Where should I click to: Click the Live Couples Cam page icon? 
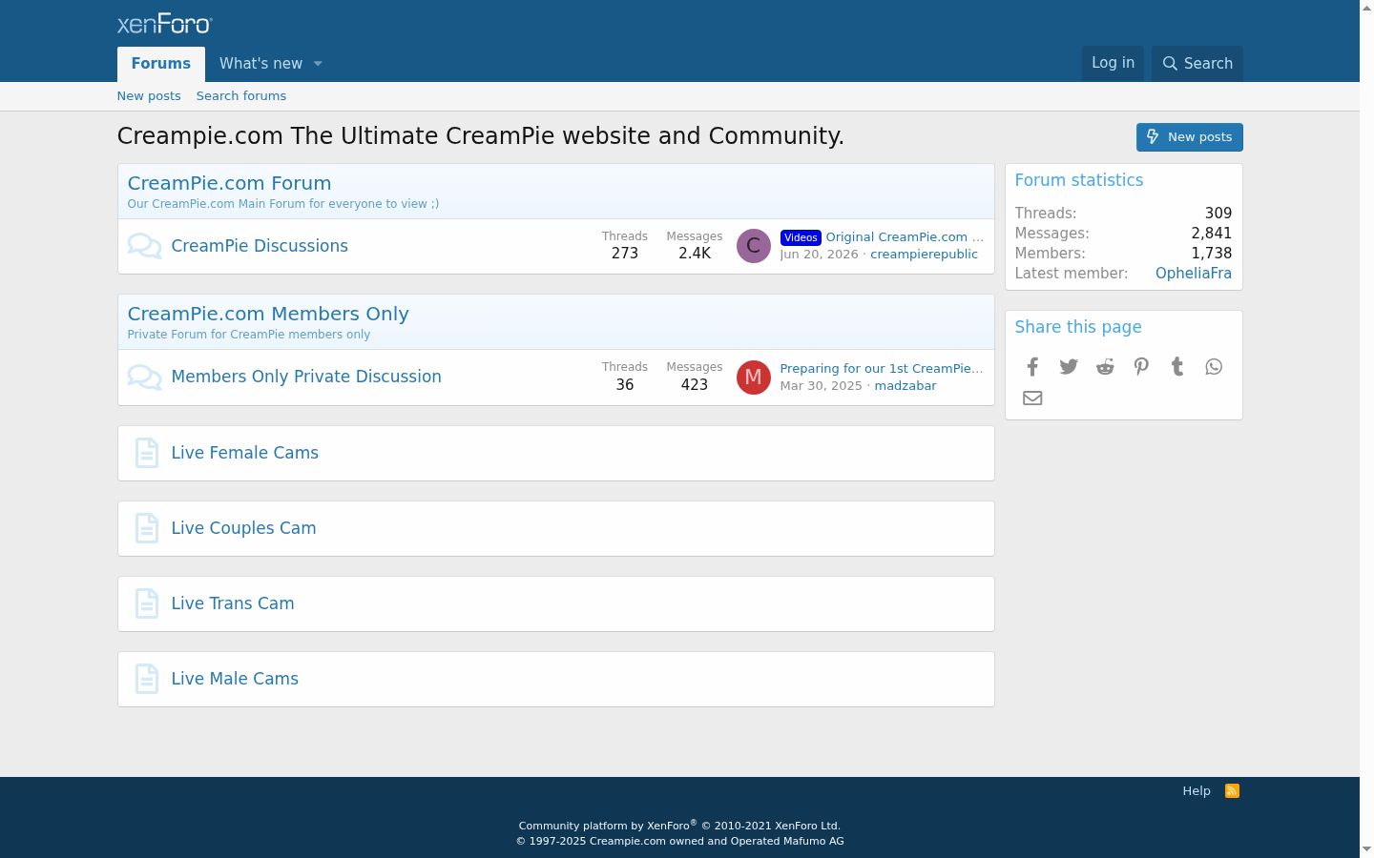(146, 528)
